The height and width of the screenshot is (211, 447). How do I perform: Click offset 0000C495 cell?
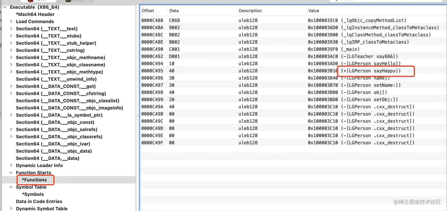tap(152, 71)
